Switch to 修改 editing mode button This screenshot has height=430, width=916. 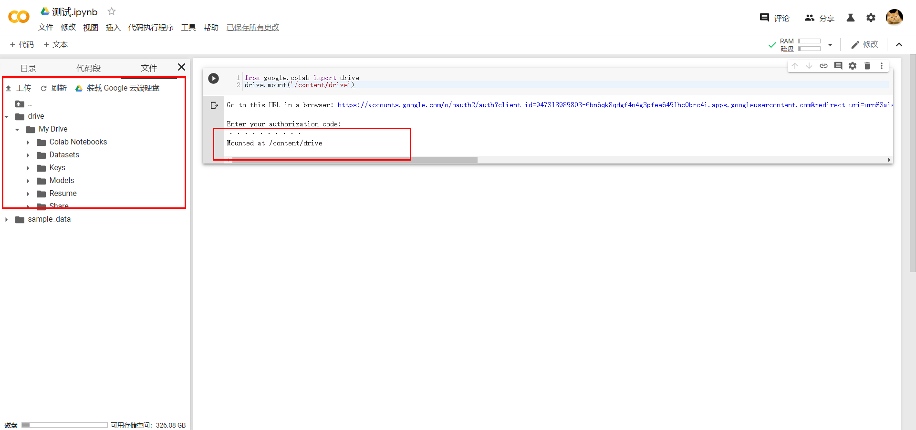[x=864, y=44]
